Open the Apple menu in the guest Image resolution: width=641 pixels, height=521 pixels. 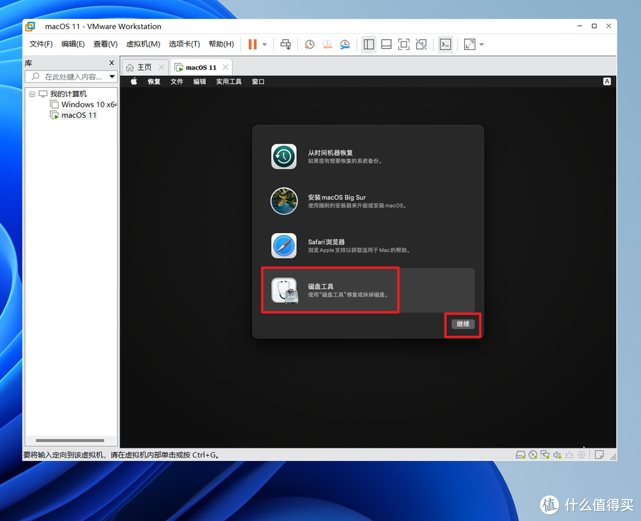134,81
